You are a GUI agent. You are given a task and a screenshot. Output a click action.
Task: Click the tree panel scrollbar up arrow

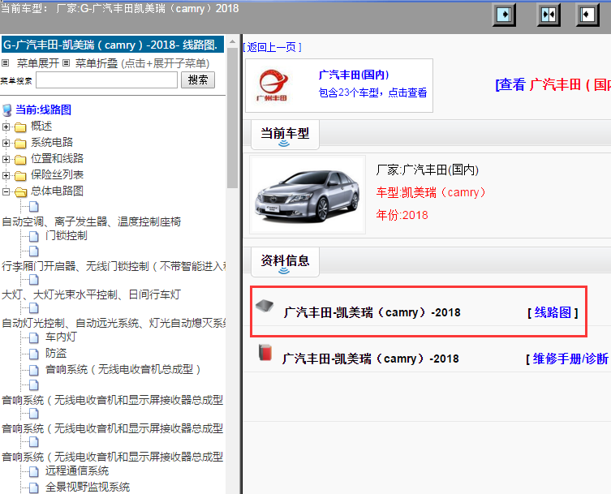[232, 41]
